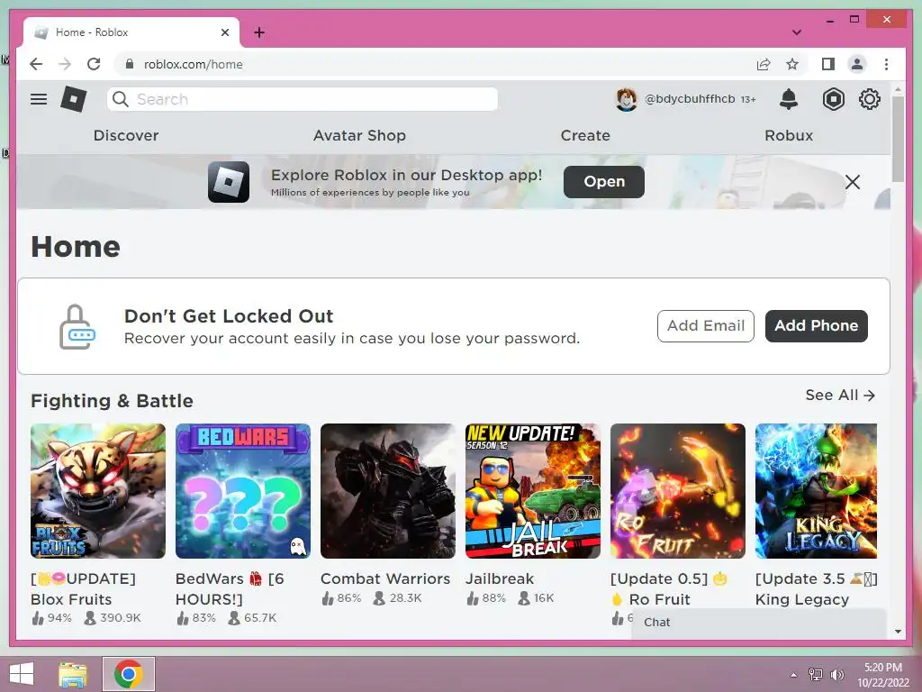Open the Discover page
Viewport: 922px width, 692px height.
click(126, 135)
